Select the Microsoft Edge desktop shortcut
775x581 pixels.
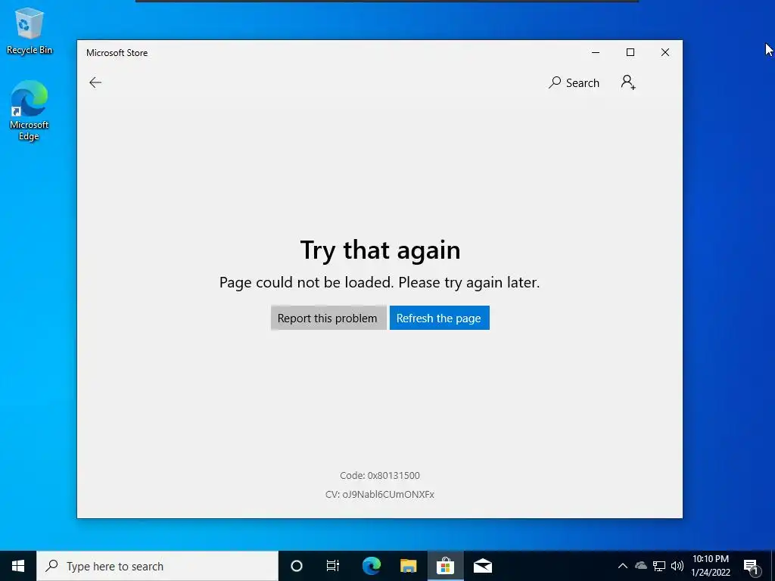click(30, 111)
